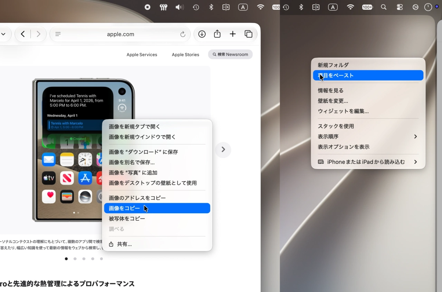Expand the sidebar dropdown chevron in Safari toolbar
This screenshot has height=292, width=442.
(3, 34)
